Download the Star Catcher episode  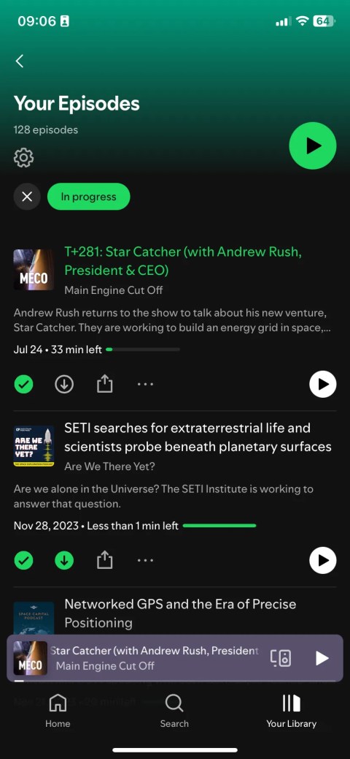coord(64,385)
